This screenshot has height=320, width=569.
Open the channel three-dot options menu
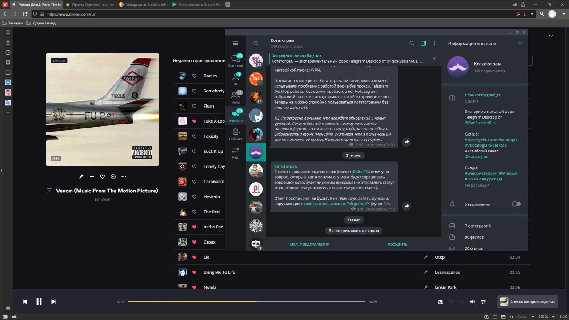(x=434, y=43)
